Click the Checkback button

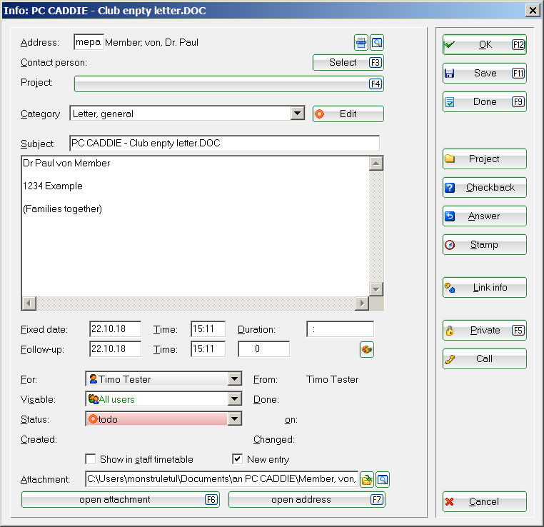click(484, 188)
